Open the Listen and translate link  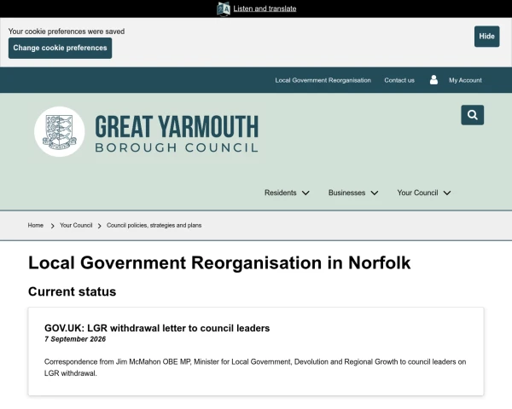pyautogui.click(x=265, y=9)
